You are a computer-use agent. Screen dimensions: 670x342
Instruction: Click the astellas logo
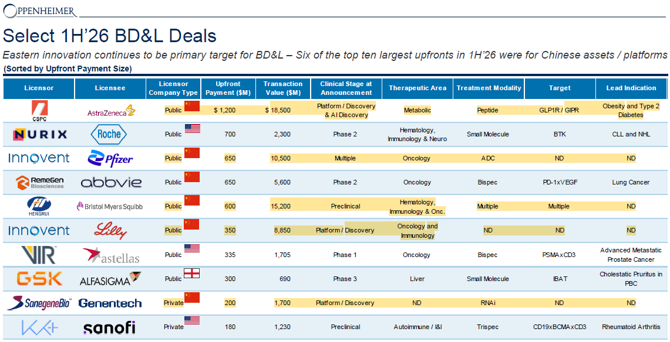111,255
